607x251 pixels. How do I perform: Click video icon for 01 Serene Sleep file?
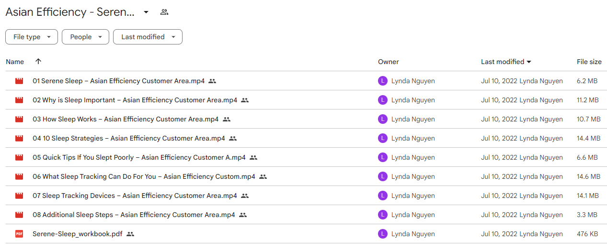19,81
